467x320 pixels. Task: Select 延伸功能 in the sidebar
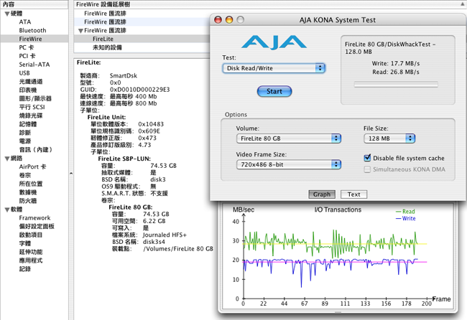tap(31, 252)
